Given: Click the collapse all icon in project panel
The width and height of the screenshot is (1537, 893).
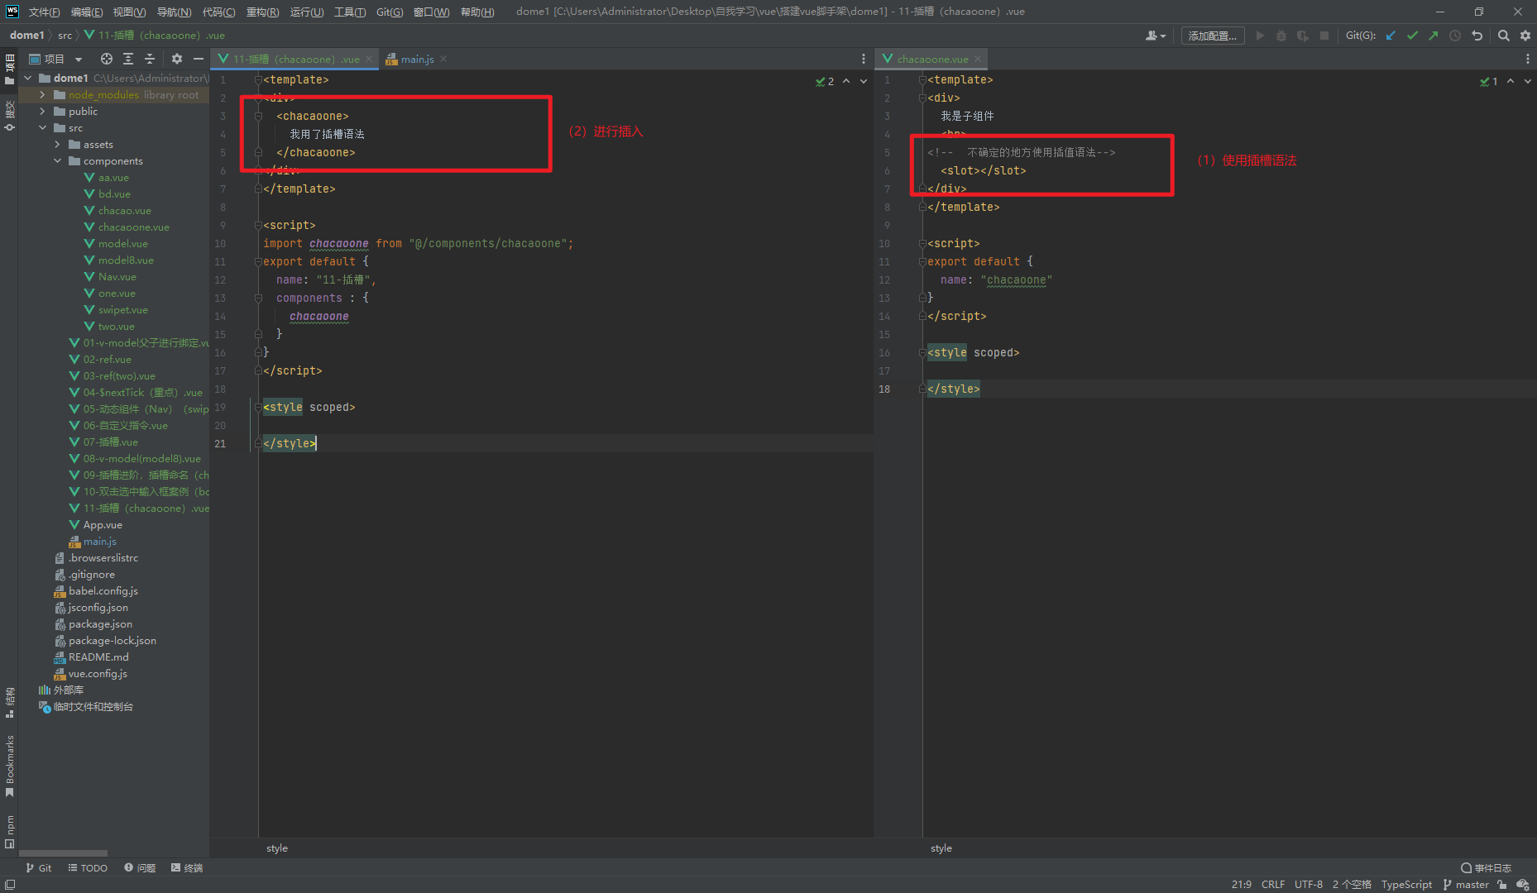Looking at the screenshot, I should [x=150, y=59].
